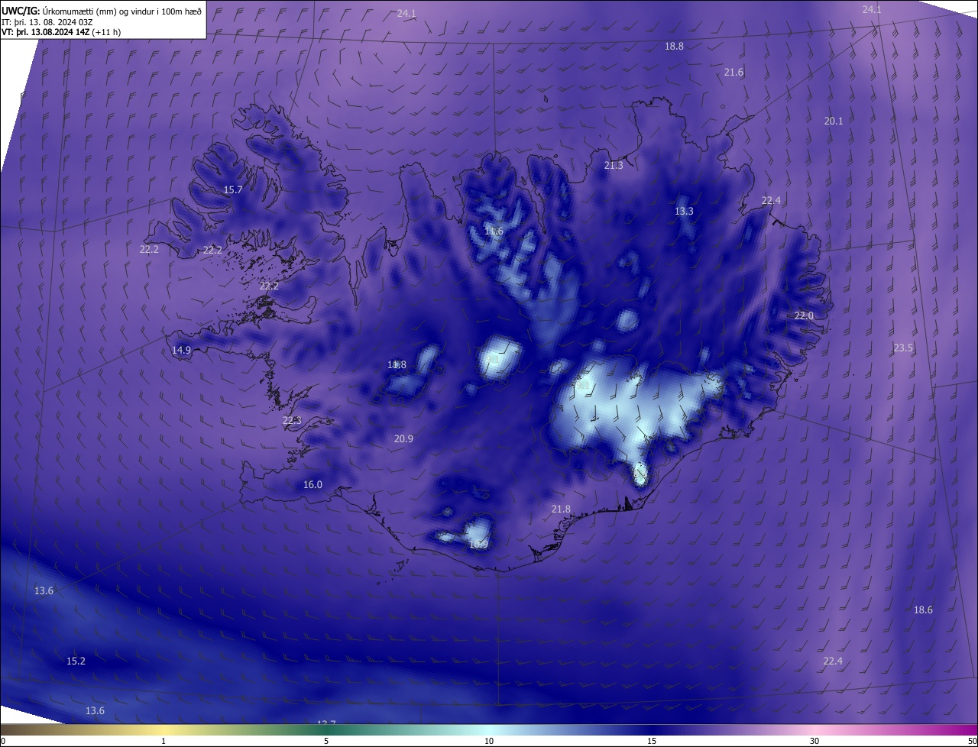Click the 11.6 value label

(x=494, y=231)
